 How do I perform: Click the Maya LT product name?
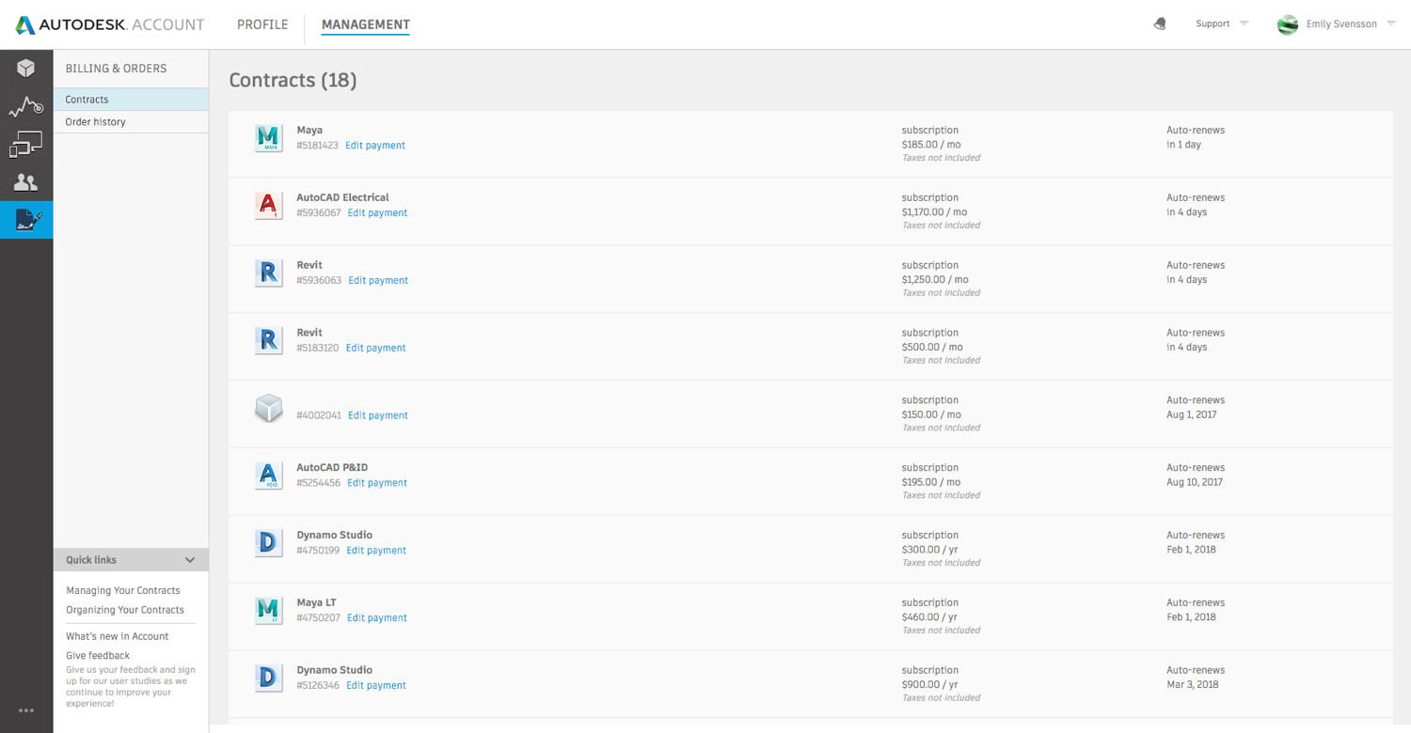pyautogui.click(x=316, y=603)
